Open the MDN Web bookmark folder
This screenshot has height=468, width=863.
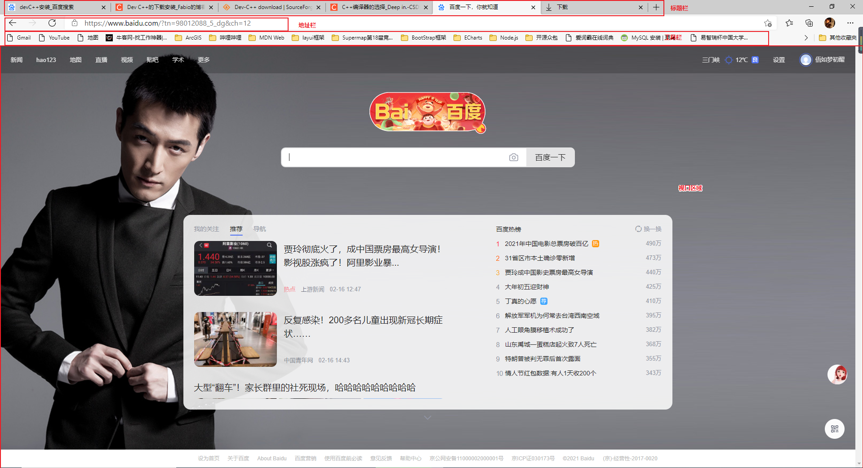[x=267, y=38]
